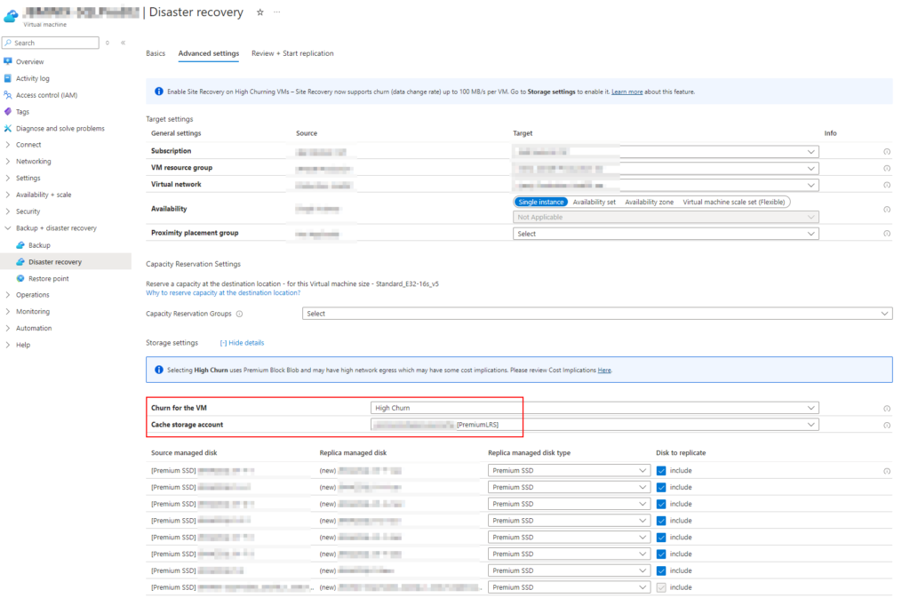Open the Churn for the VM dropdown

(x=594, y=408)
